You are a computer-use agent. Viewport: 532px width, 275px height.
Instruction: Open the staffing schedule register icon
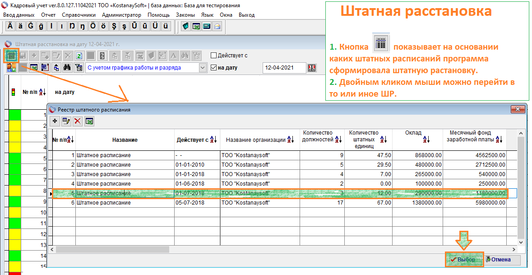click(12, 56)
